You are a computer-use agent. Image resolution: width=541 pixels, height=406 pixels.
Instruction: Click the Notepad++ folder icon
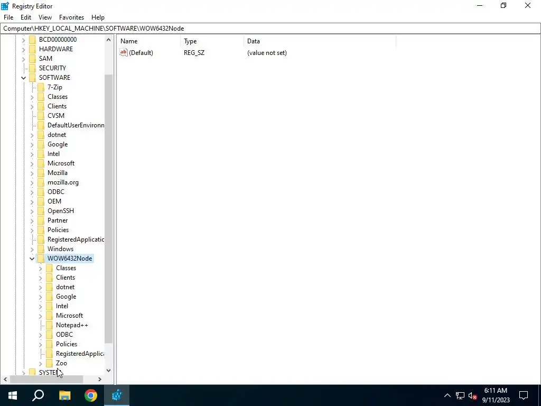pyautogui.click(x=50, y=325)
